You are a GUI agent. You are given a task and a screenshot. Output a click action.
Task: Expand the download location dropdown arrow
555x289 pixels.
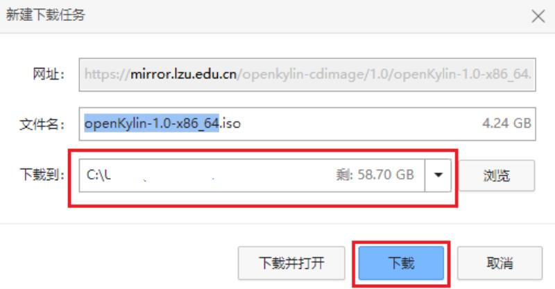[438, 175]
